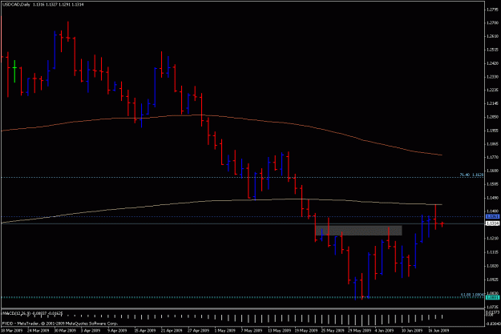Click the 1.1770 price axis label
This screenshot has width=501, height=334.
click(x=492, y=157)
